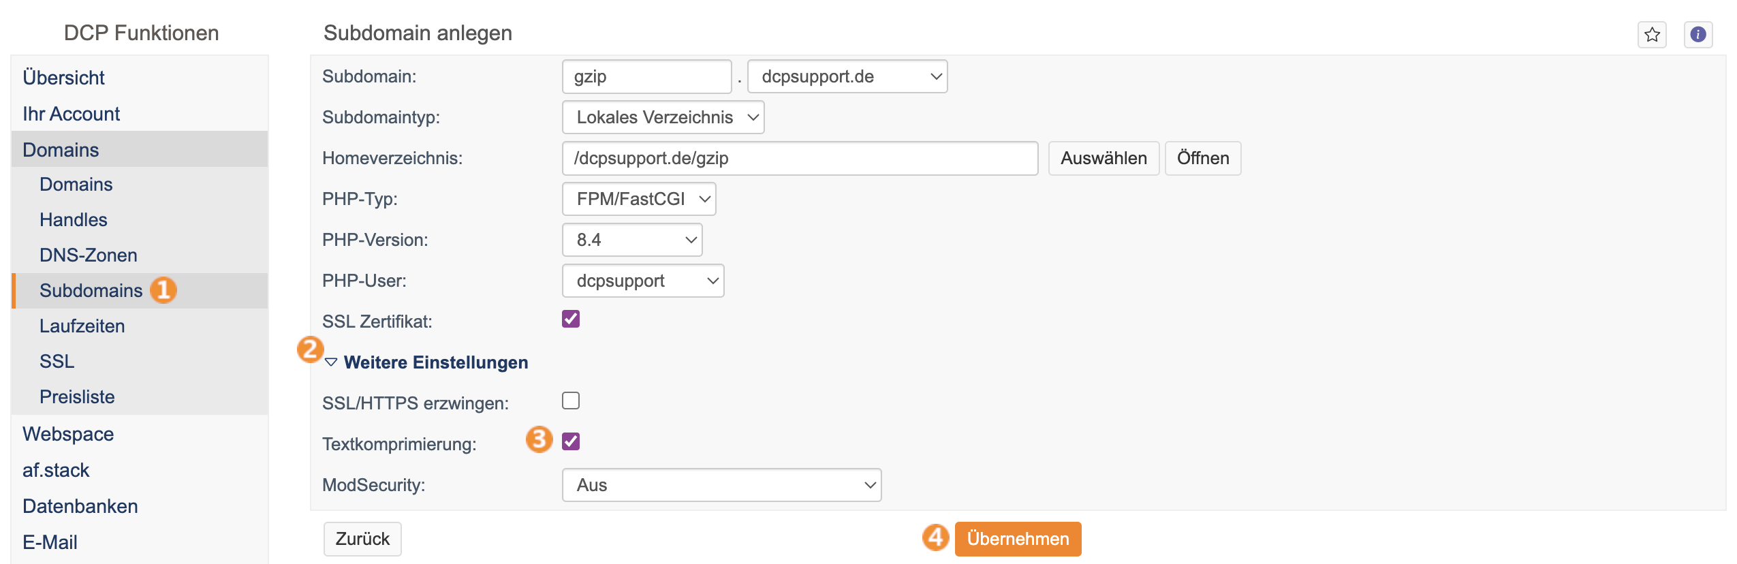Click the Öffnen button
1737x564 pixels.
(1203, 158)
